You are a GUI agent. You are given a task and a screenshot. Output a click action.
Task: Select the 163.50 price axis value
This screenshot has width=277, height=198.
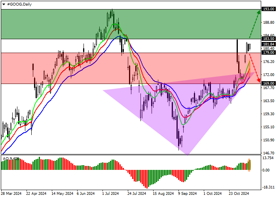[x=269, y=101]
